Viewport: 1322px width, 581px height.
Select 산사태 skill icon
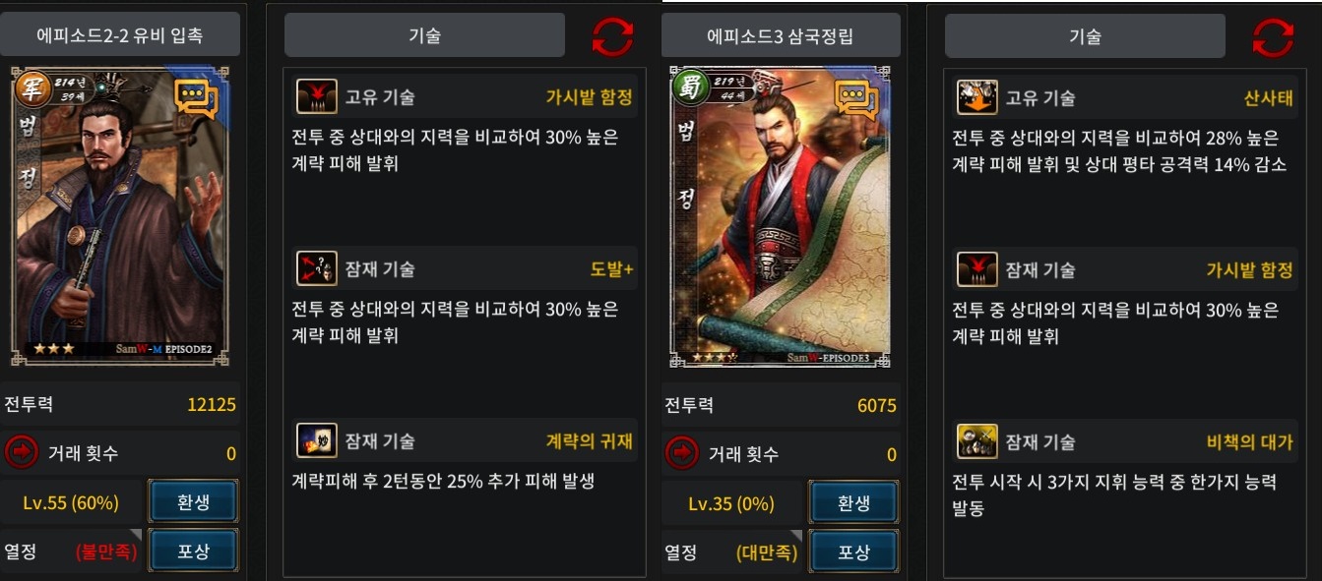[x=977, y=97]
